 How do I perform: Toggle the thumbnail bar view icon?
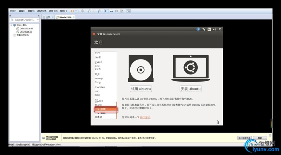click(x=111, y=11)
